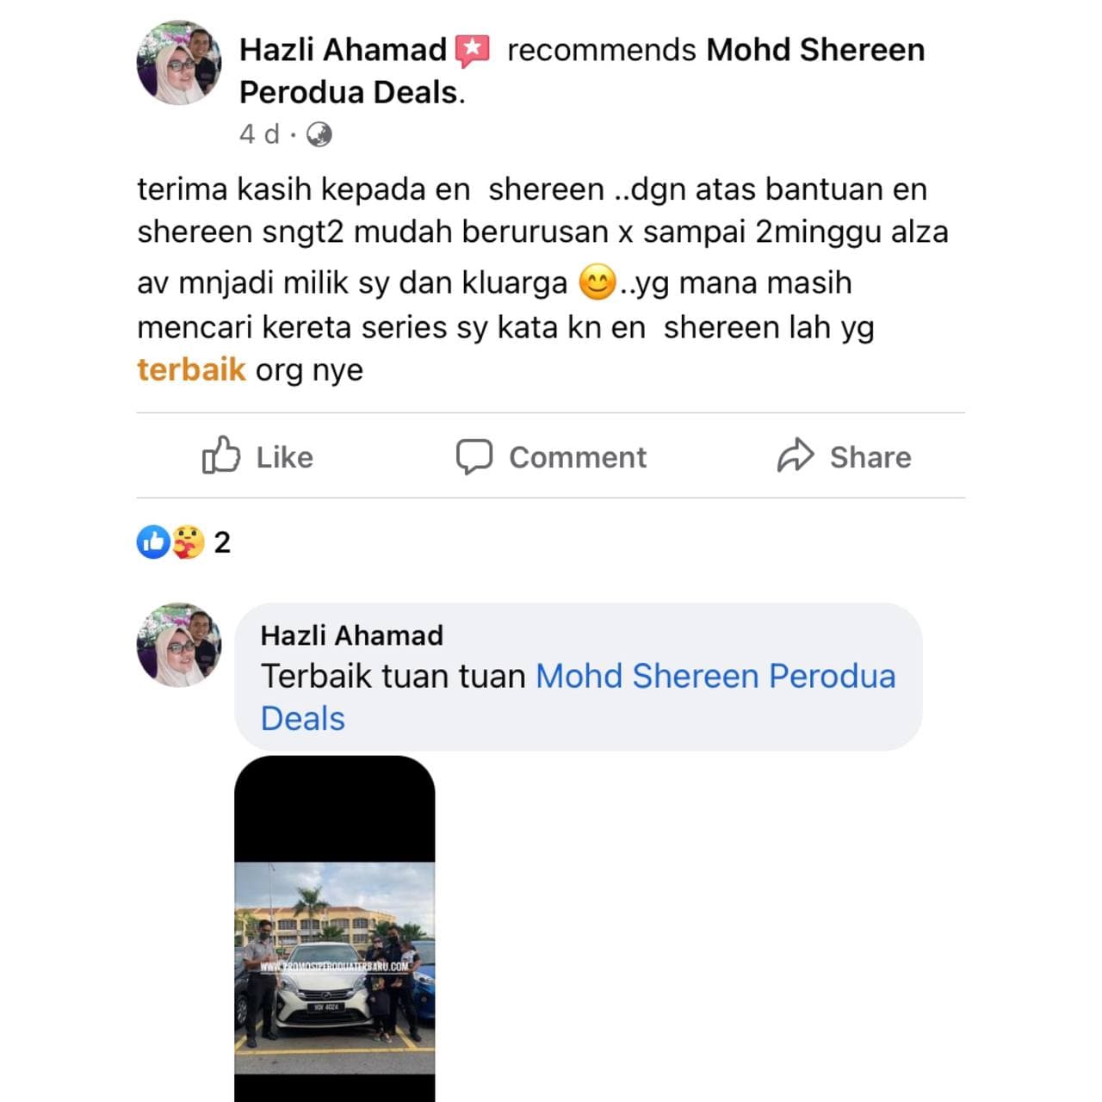Screen dimensions: 1102x1102
Task: Click the highlighted word terbaik
Action: tap(191, 369)
